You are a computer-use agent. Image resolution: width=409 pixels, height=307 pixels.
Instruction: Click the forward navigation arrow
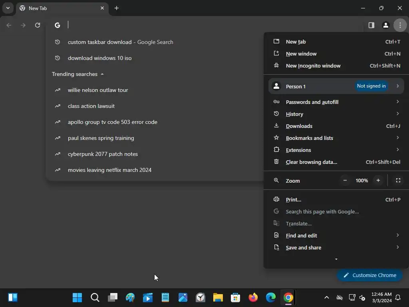coord(23,25)
